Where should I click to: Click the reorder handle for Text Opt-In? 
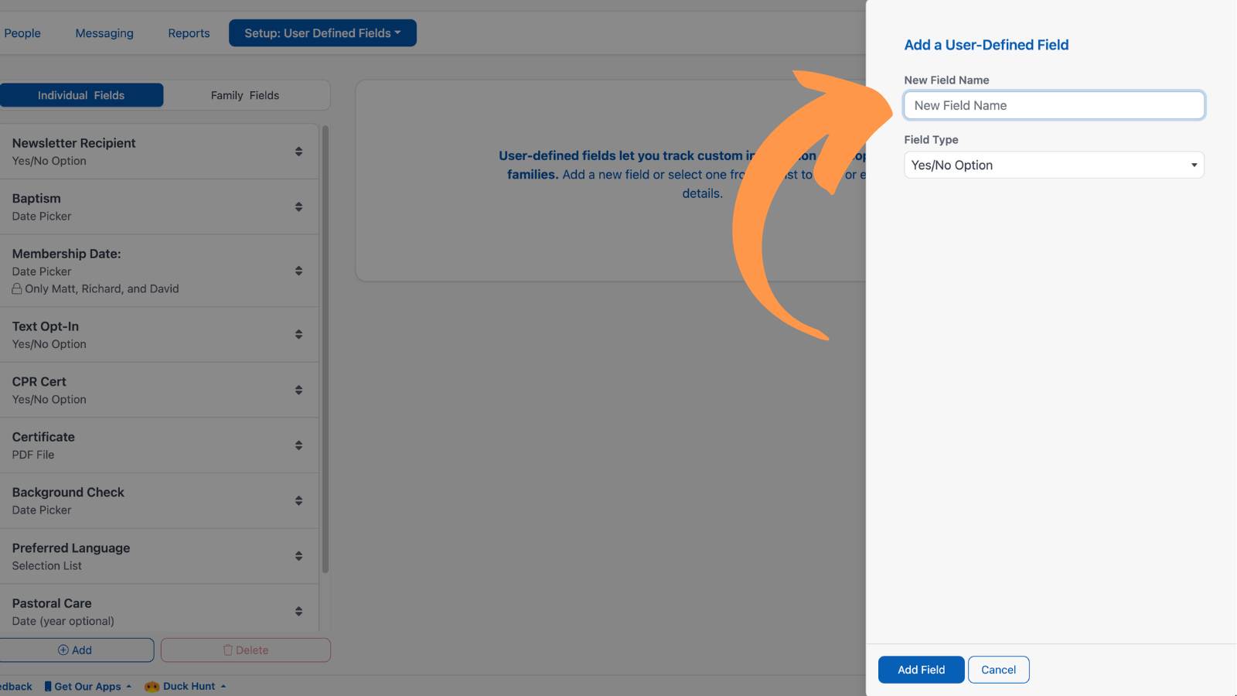[298, 334]
